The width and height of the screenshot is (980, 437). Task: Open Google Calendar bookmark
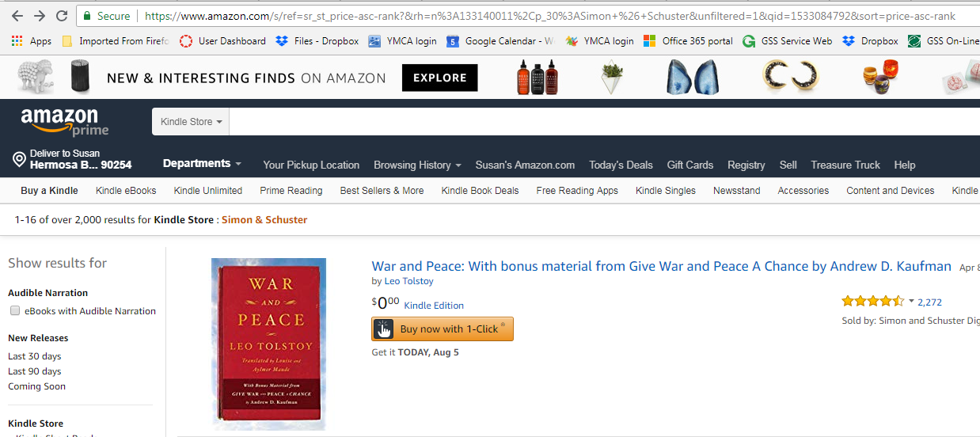tap(452, 41)
